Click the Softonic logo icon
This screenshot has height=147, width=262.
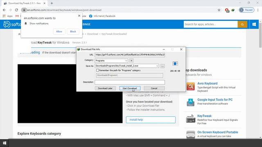(7, 24)
